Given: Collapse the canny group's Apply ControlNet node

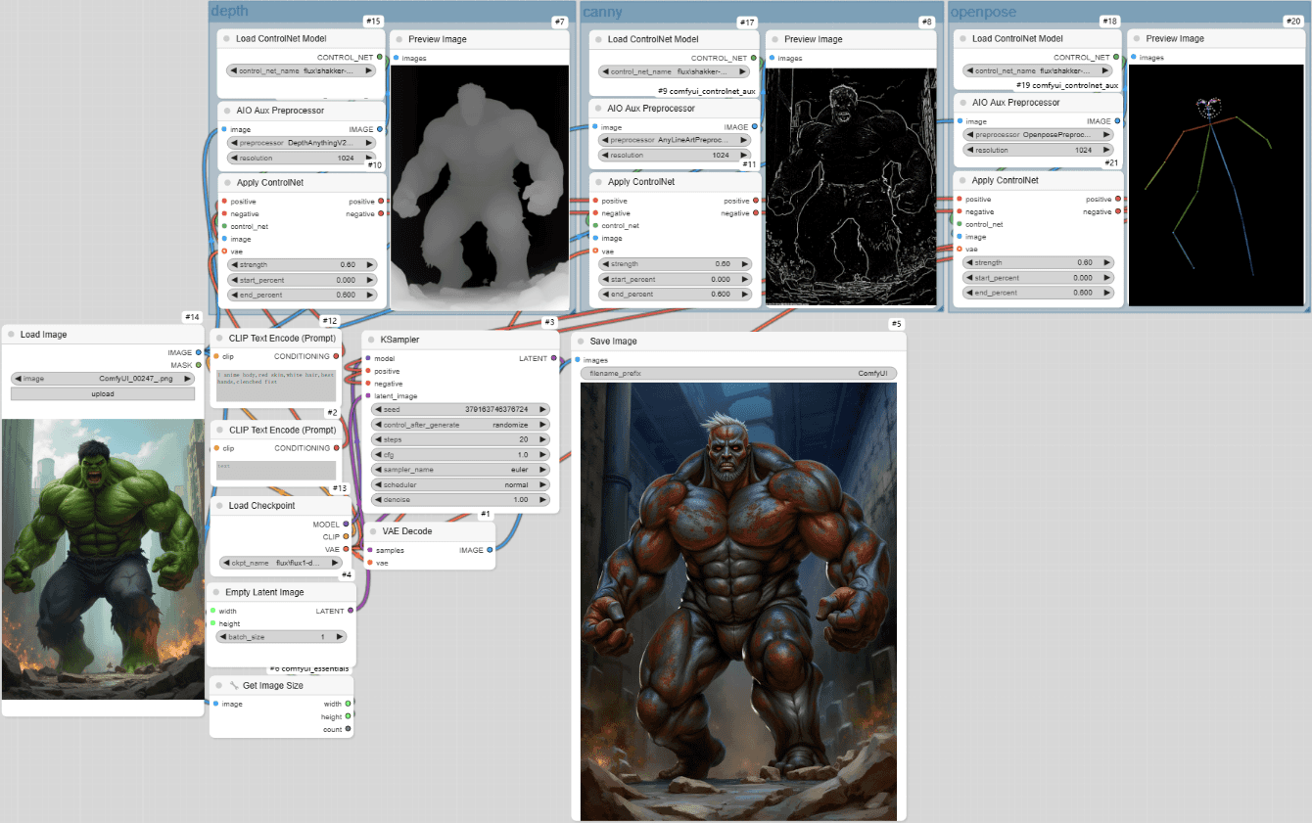Looking at the screenshot, I should [x=598, y=182].
